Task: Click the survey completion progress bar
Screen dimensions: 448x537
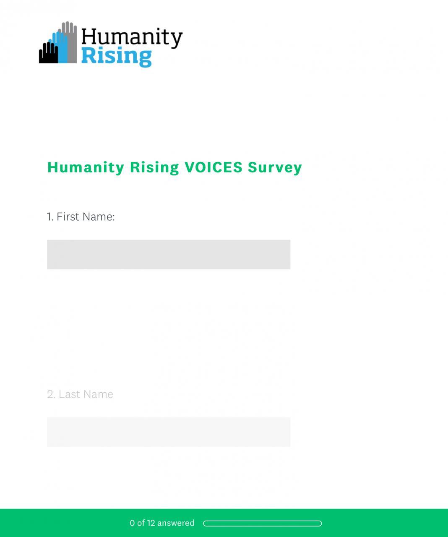Action: point(262,523)
